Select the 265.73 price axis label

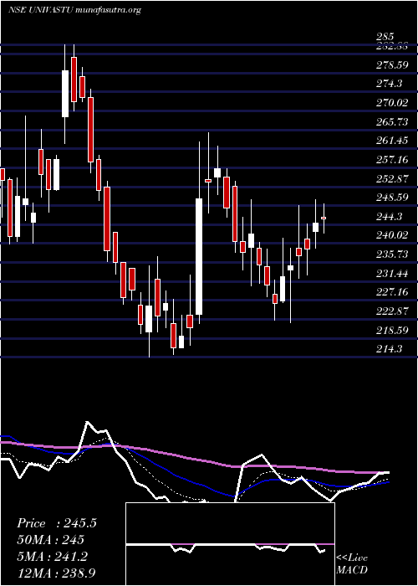393,122
